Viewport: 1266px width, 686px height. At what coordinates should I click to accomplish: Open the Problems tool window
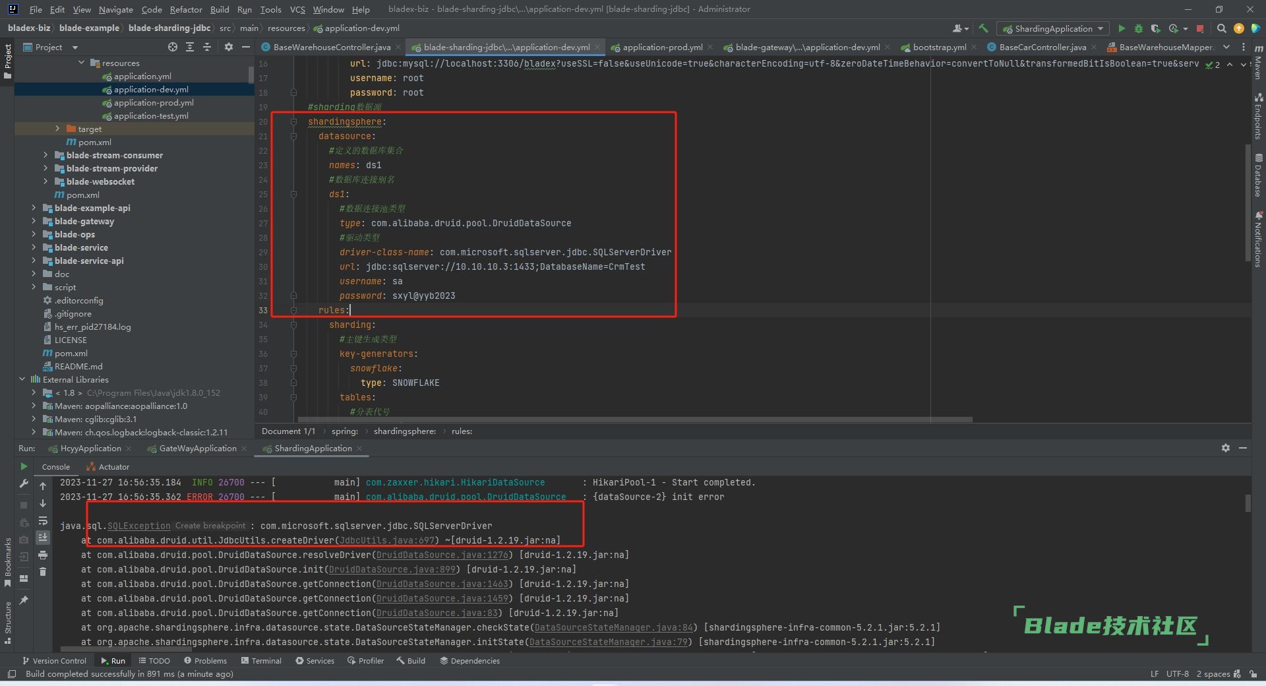point(205,660)
